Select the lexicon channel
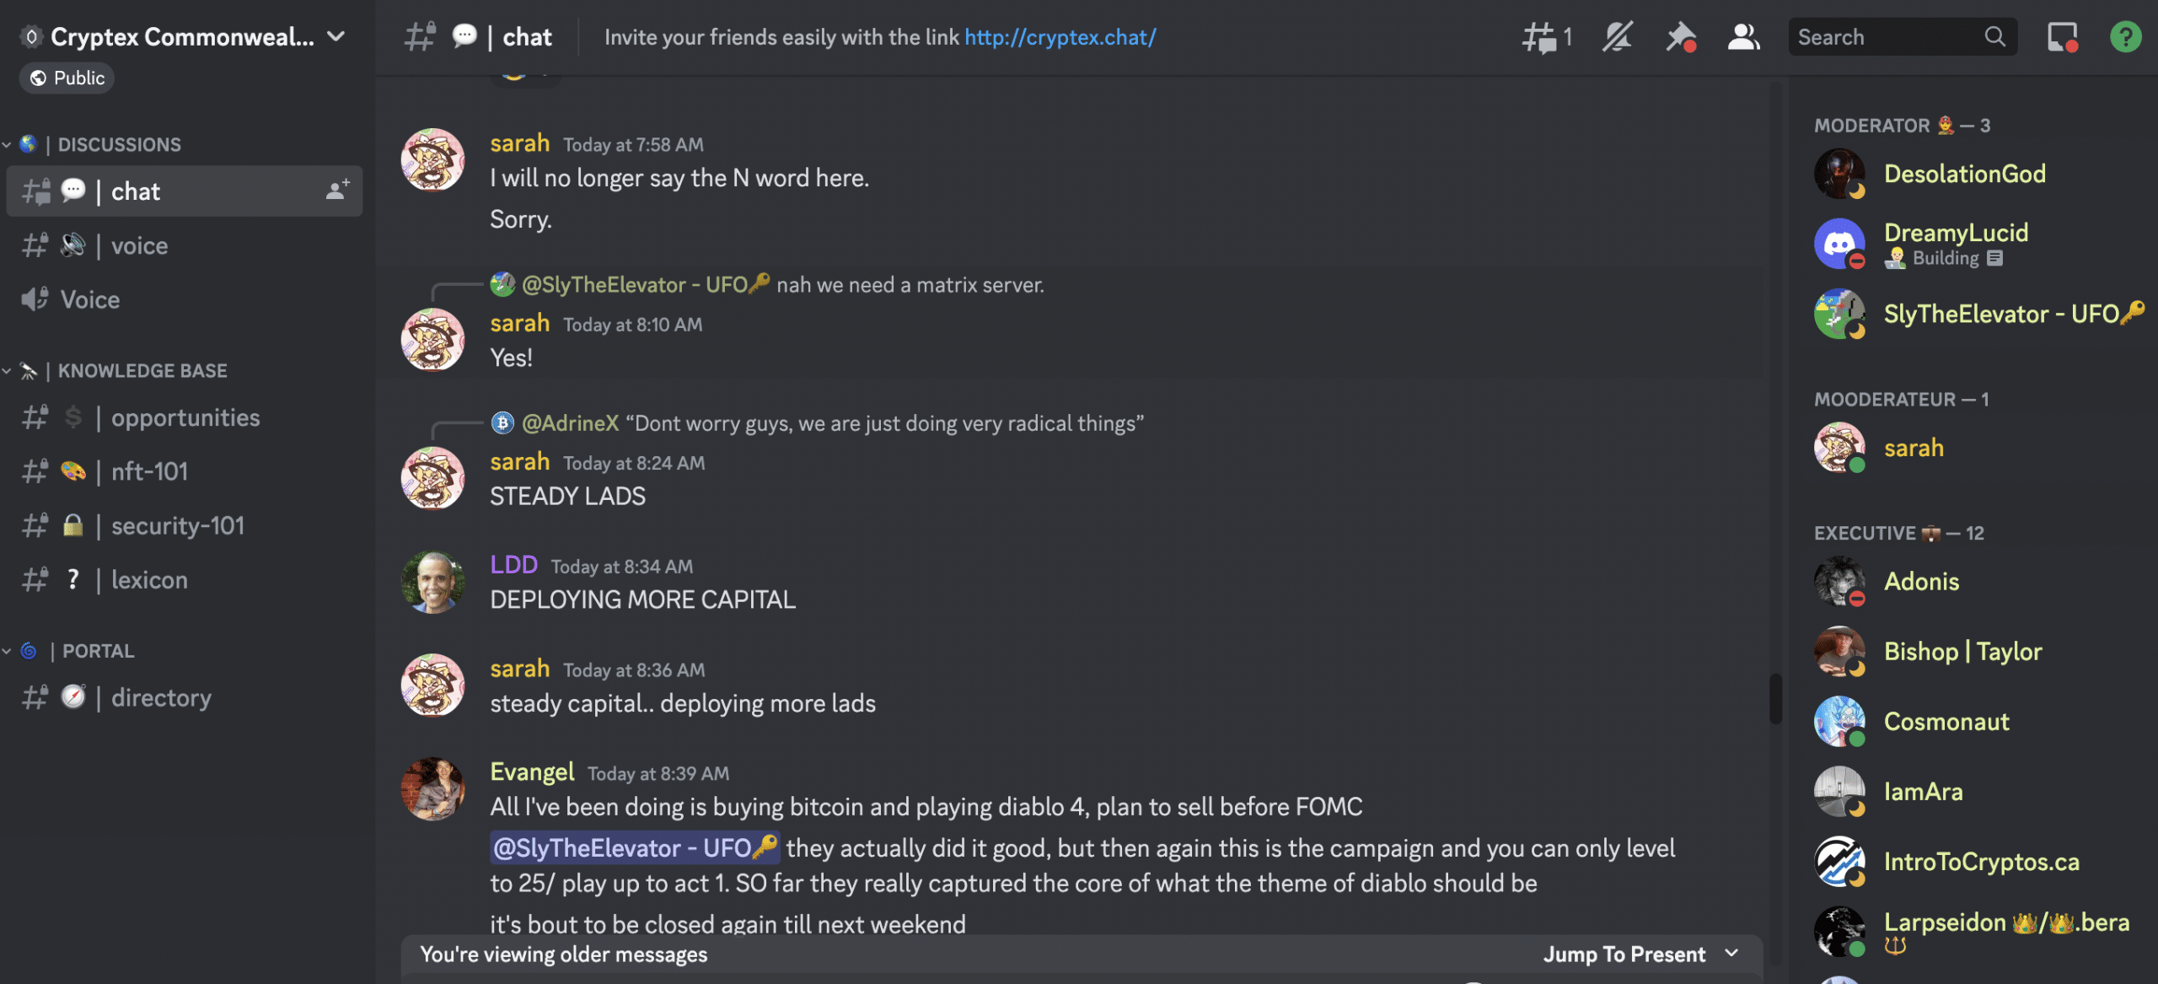Viewport: 2158px width, 984px height. click(150, 579)
